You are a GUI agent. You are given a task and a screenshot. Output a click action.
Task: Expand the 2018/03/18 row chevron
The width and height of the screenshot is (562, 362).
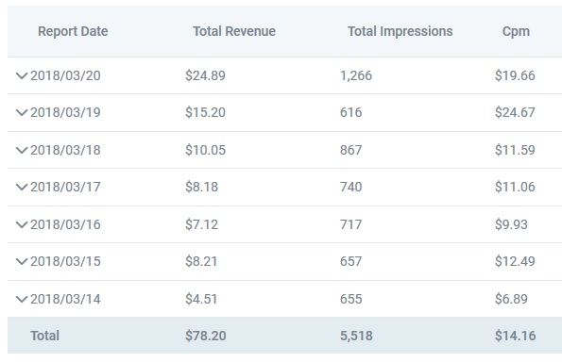point(22,150)
